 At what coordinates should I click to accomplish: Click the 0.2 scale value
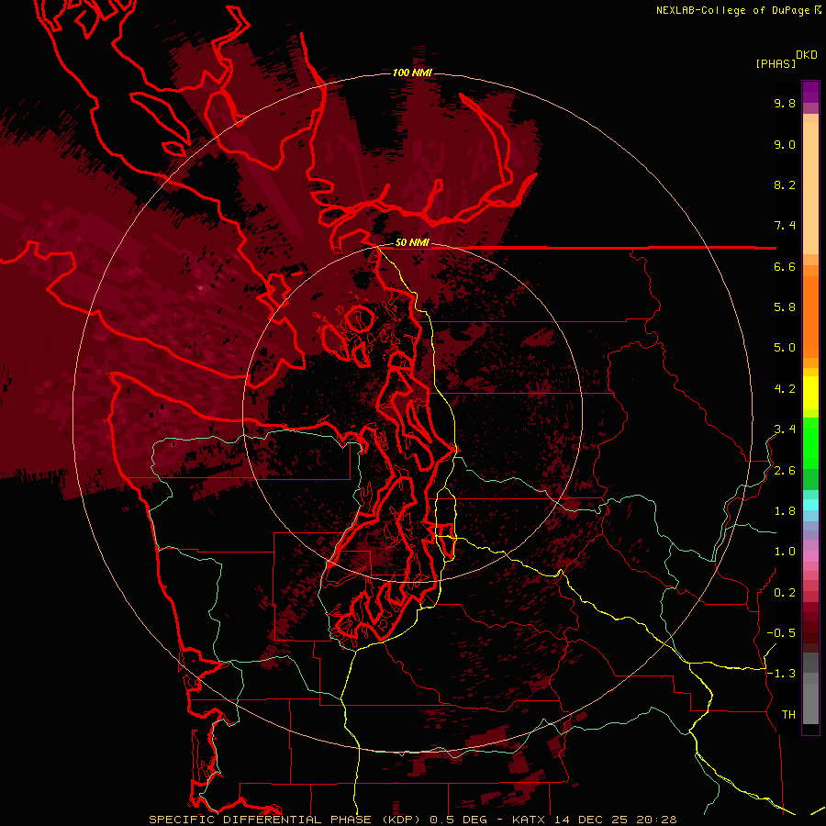(x=785, y=593)
